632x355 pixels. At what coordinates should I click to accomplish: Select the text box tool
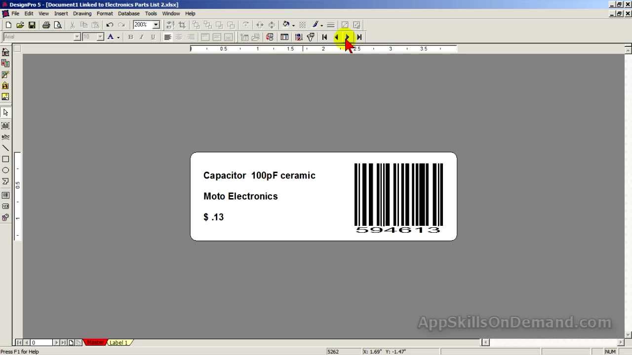click(x=5, y=126)
